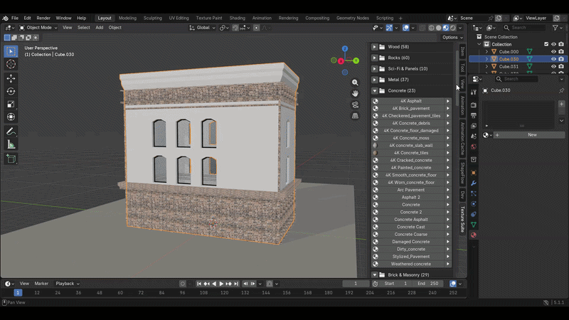Viewport: 569px width, 320px height.
Task: Click the green Y axis of navigation gizmo
Action: click(x=356, y=60)
